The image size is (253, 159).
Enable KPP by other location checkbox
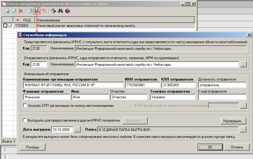click(x=25, y=106)
